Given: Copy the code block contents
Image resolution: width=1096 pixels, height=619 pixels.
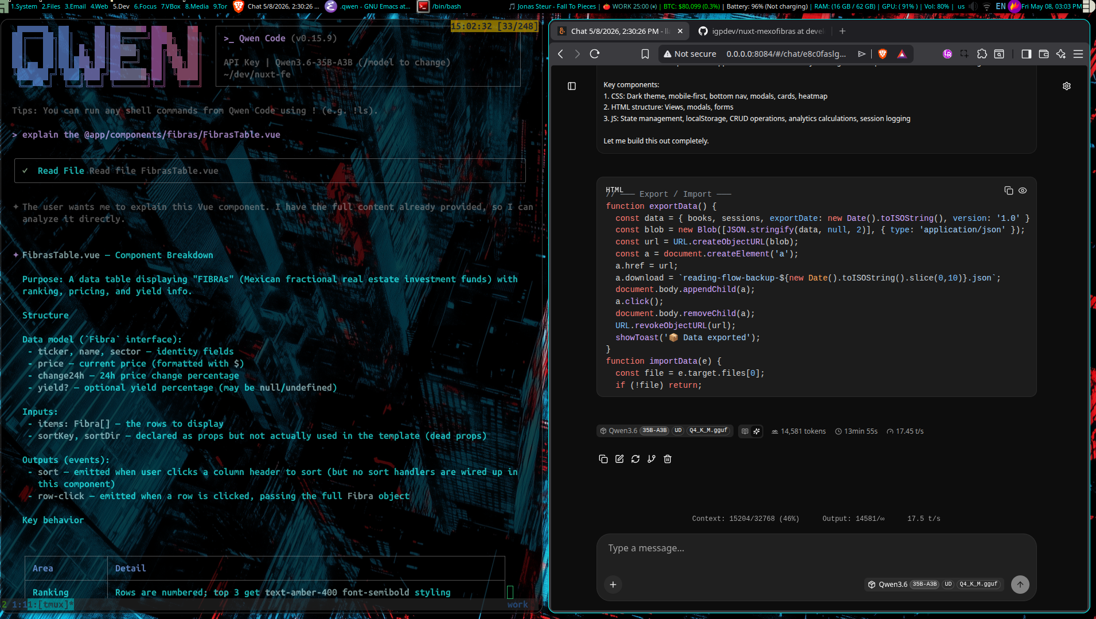Looking at the screenshot, I should pyautogui.click(x=1009, y=190).
